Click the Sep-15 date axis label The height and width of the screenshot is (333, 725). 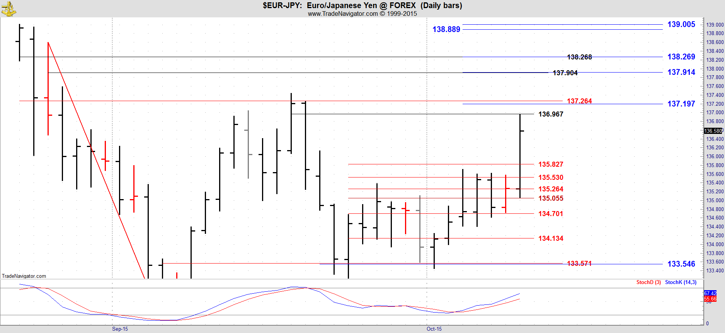pos(120,329)
